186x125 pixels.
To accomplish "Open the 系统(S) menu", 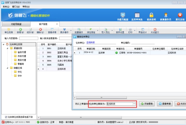I will 6,7.
